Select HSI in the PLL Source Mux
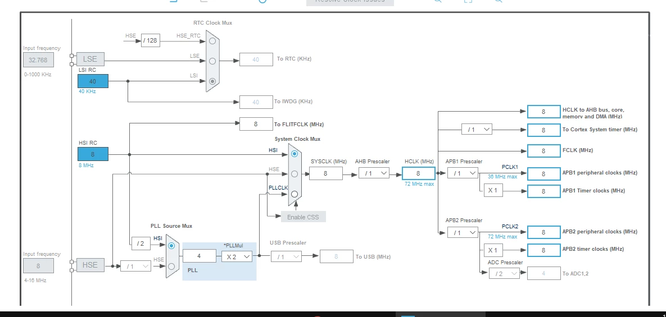The image size is (666, 317). pos(171,246)
